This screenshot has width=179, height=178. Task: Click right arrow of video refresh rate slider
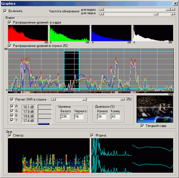click(x=172, y=10)
